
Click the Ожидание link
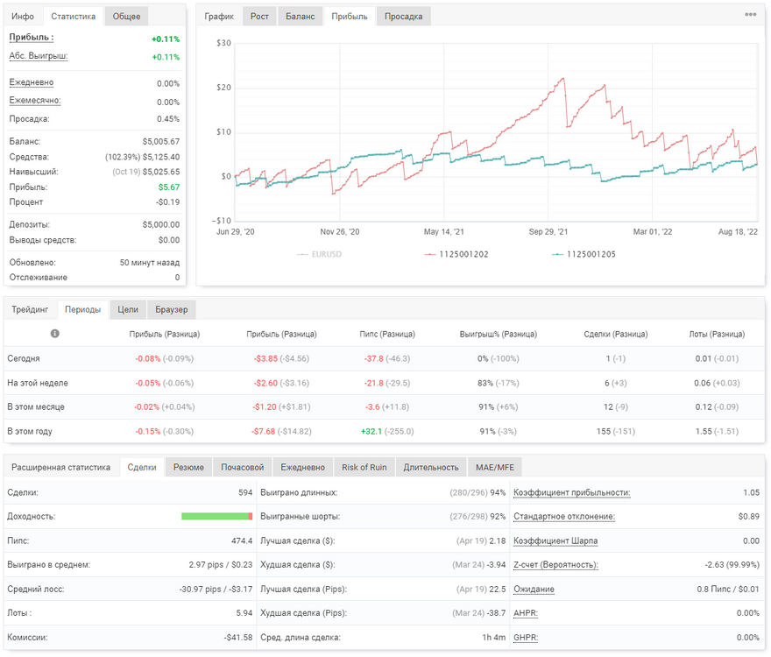pyautogui.click(x=534, y=590)
